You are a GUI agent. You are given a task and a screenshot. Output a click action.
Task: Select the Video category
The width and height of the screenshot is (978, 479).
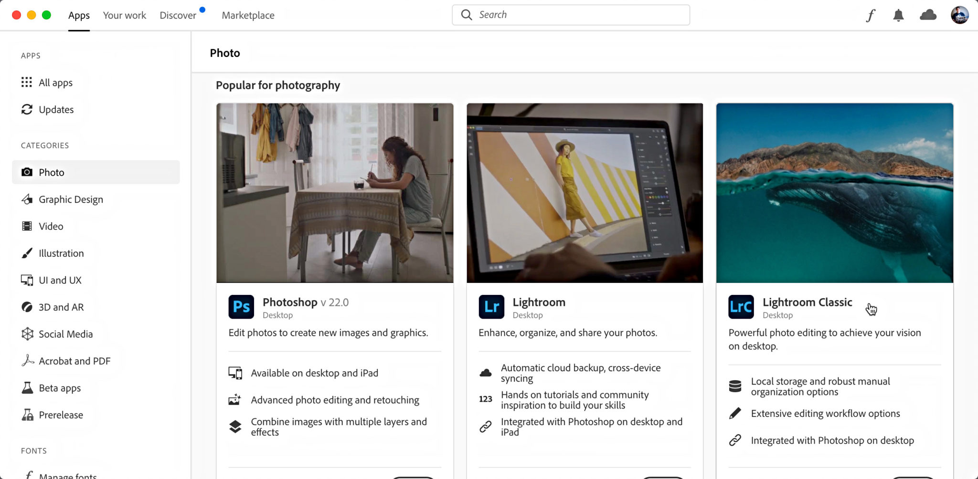point(51,226)
